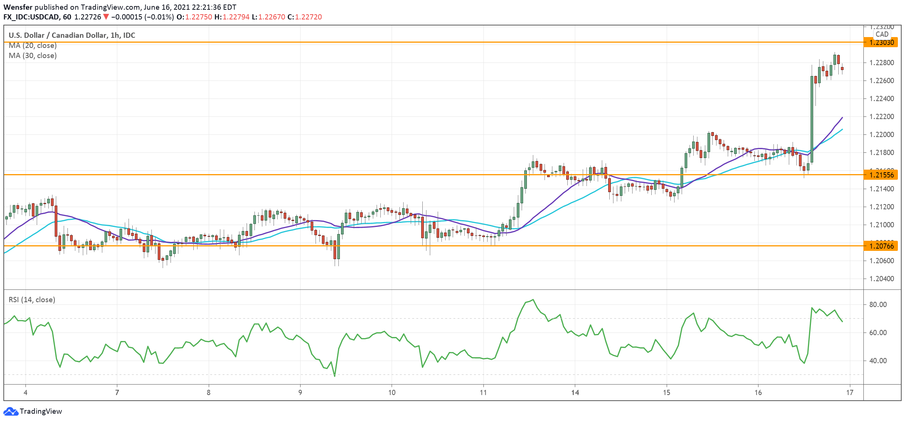Image resolution: width=905 pixels, height=422 pixels.
Task: Open the Wensfer author name link
Action: pos(18,7)
